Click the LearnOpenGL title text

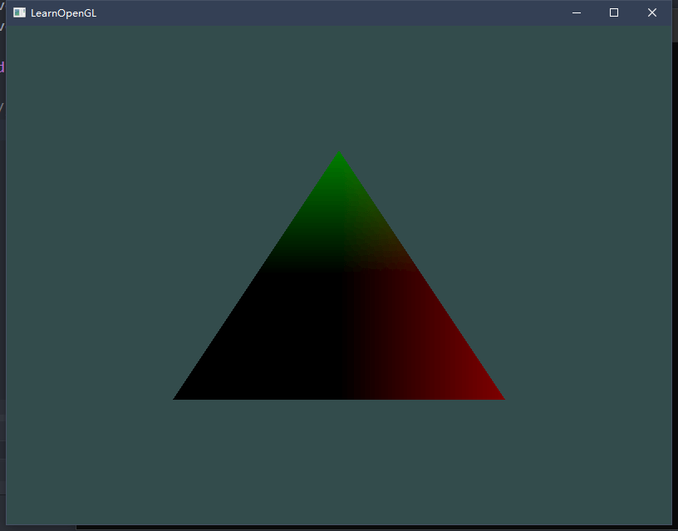coord(63,13)
